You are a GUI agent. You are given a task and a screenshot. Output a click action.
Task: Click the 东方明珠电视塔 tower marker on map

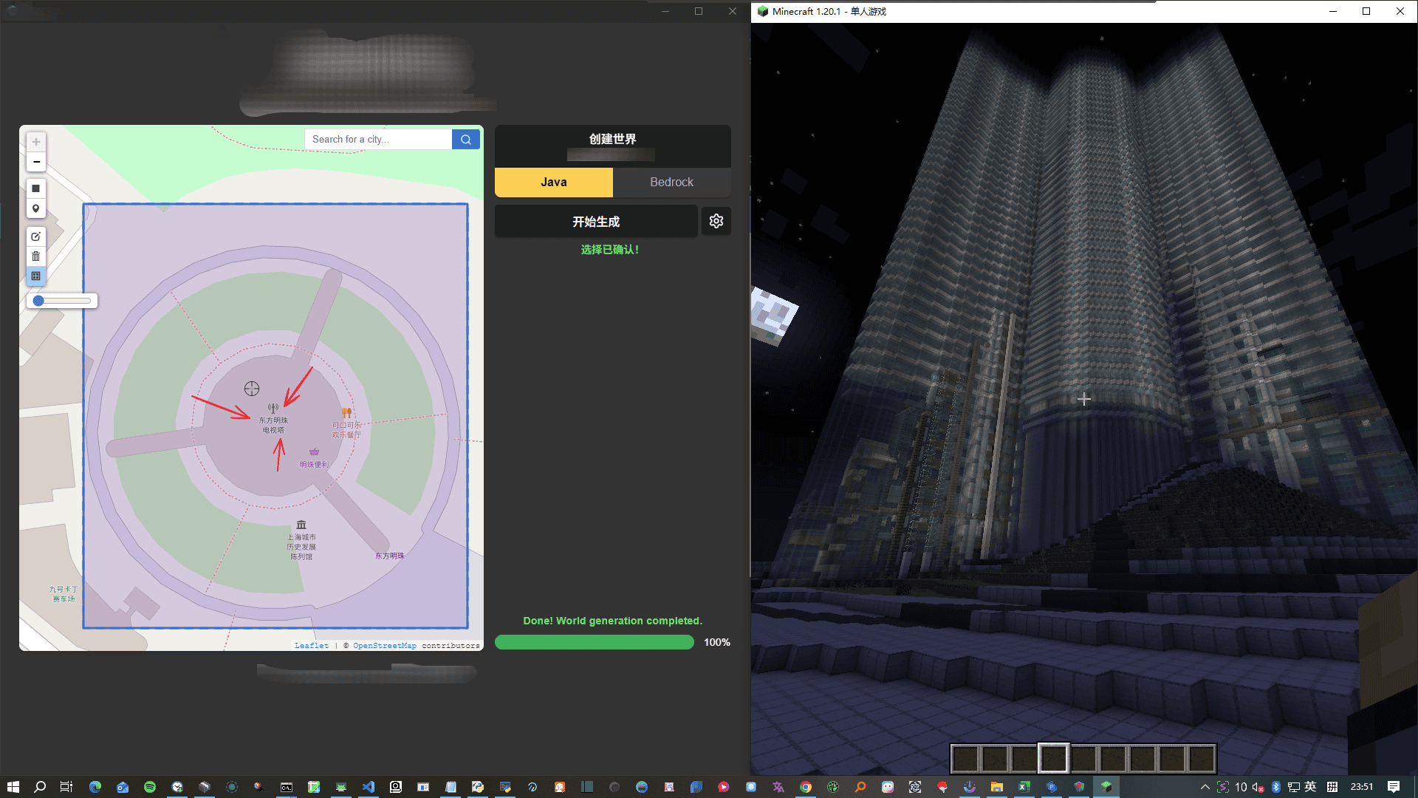click(x=273, y=408)
